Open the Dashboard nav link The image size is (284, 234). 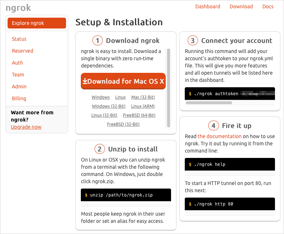[x=207, y=6]
